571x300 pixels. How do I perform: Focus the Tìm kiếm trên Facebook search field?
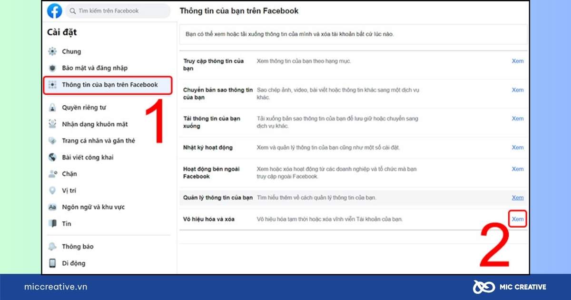click(118, 11)
